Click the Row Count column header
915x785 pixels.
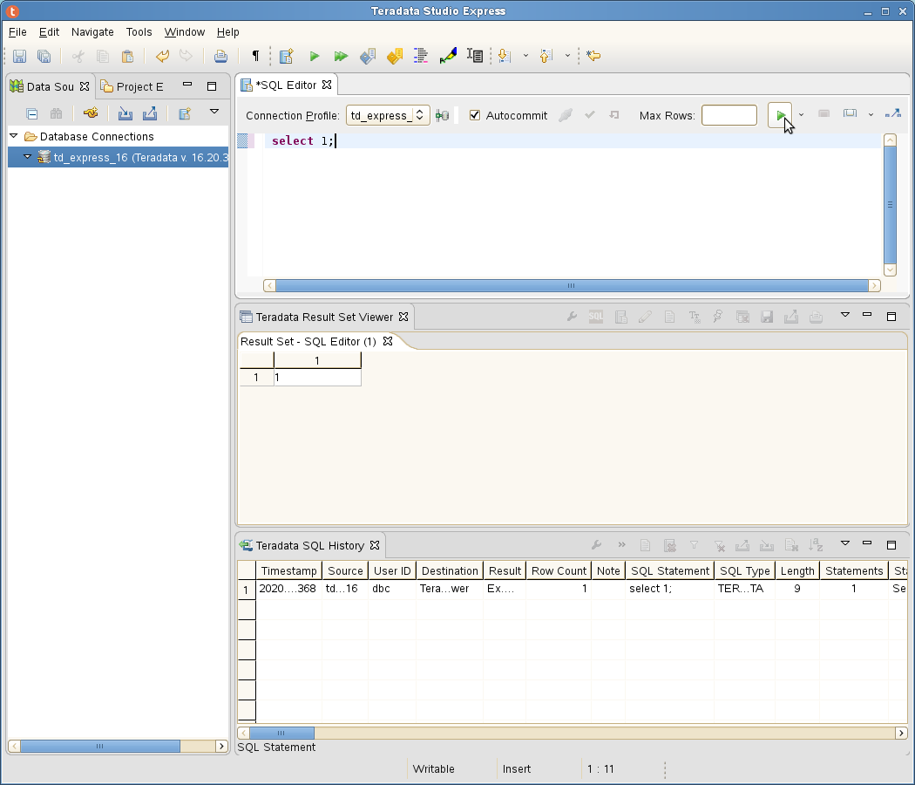(559, 570)
